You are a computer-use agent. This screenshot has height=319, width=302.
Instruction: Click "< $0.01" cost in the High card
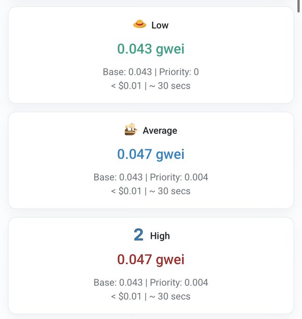(126, 296)
